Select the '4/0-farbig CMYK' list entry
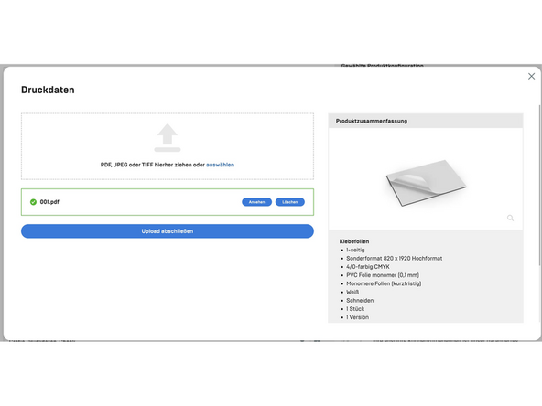The image size is (542, 406). 368,267
